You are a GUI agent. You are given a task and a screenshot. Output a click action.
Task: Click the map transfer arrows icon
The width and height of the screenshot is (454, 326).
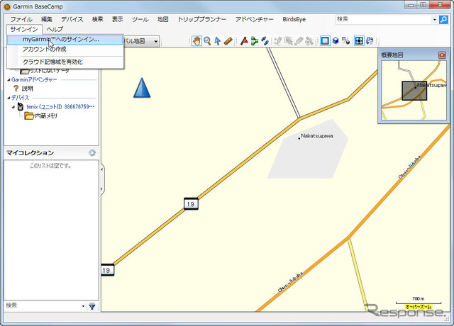point(370,41)
